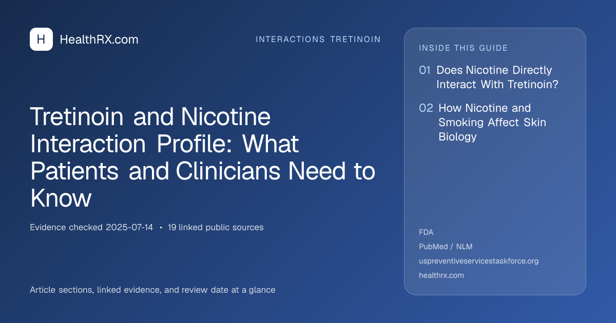
Task: Click the HealthRX 'H' logo icon
Action: 41,39
